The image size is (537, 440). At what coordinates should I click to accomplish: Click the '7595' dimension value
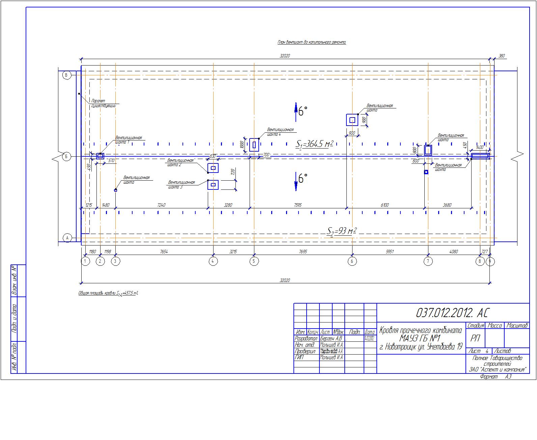coord(298,205)
